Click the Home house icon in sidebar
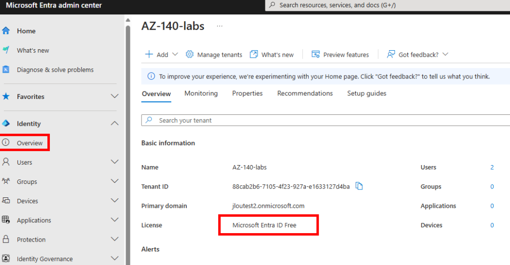 coord(6,31)
